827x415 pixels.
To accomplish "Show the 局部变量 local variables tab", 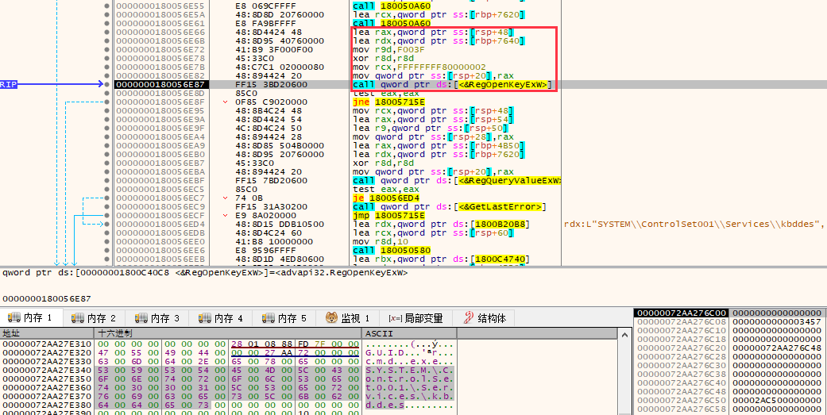I will [x=416, y=318].
